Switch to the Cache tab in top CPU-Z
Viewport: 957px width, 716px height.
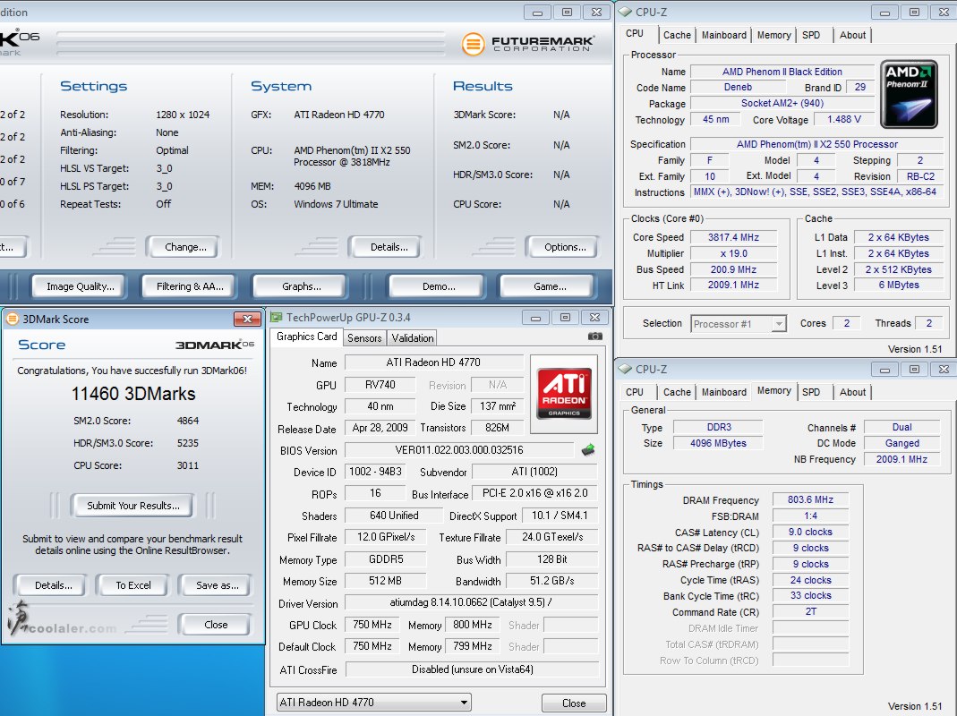(x=677, y=35)
